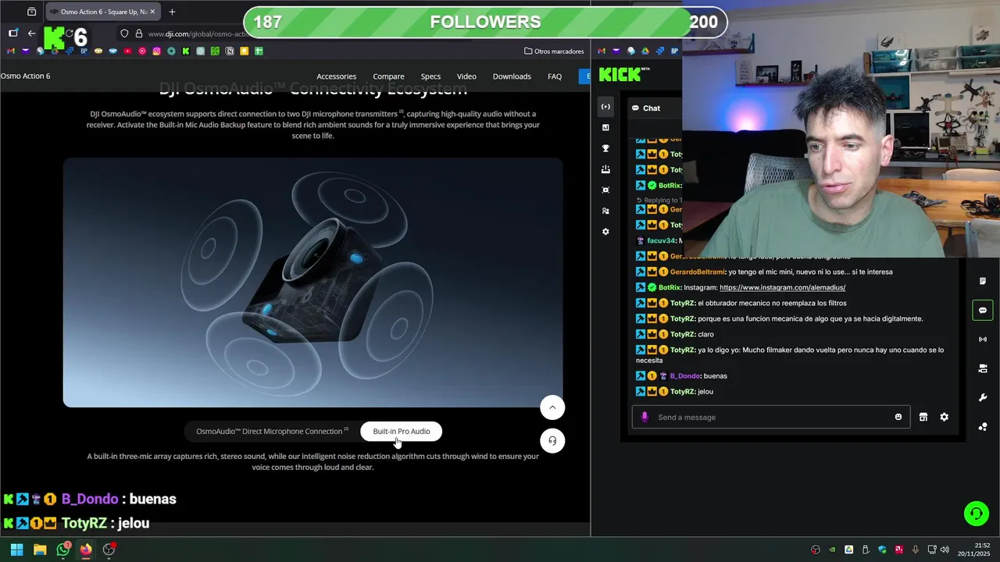Image resolution: width=1000 pixels, height=562 pixels.
Task: Open a new browser tab
Action: click(x=172, y=12)
